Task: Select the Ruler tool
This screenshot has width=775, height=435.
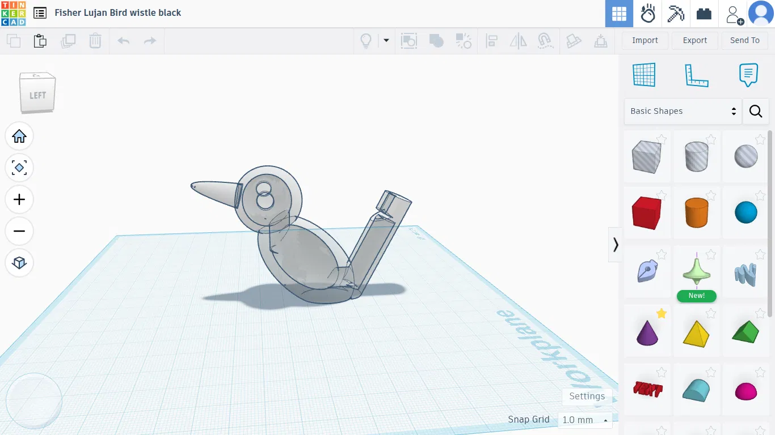Action: (x=697, y=75)
